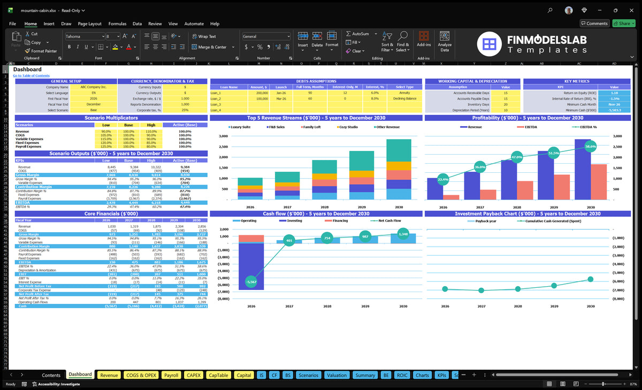Click the Cut scissors icon
The width and height of the screenshot is (642, 390).
pyautogui.click(x=27, y=34)
